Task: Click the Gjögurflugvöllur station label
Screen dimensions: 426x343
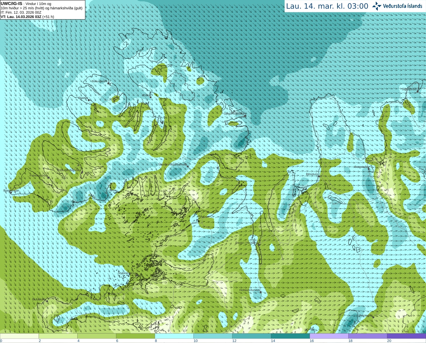Action: [x=234, y=114]
